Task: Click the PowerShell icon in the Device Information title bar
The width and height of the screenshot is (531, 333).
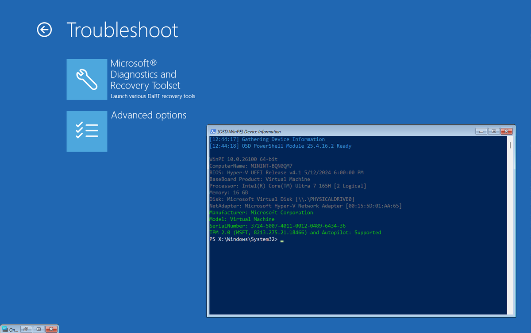Action: click(213, 131)
